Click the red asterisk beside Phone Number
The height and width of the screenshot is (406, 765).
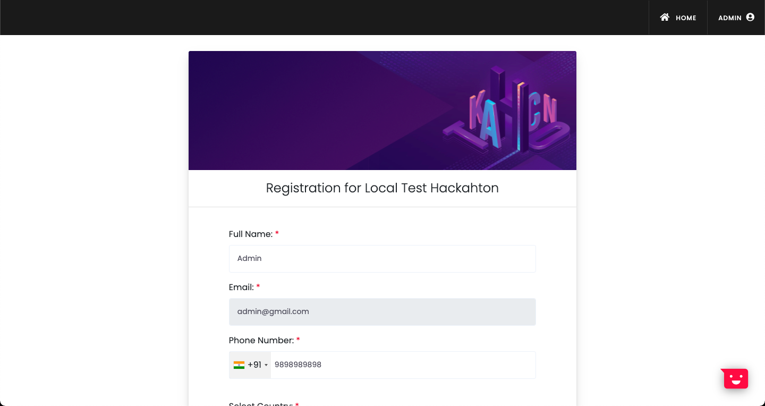298,340
